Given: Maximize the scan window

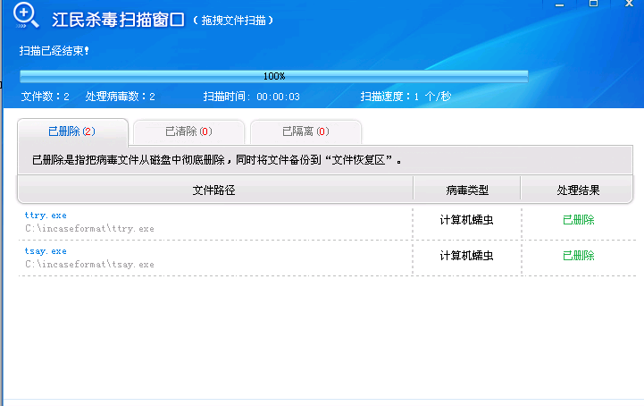Looking at the screenshot, I should (x=593, y=4).
